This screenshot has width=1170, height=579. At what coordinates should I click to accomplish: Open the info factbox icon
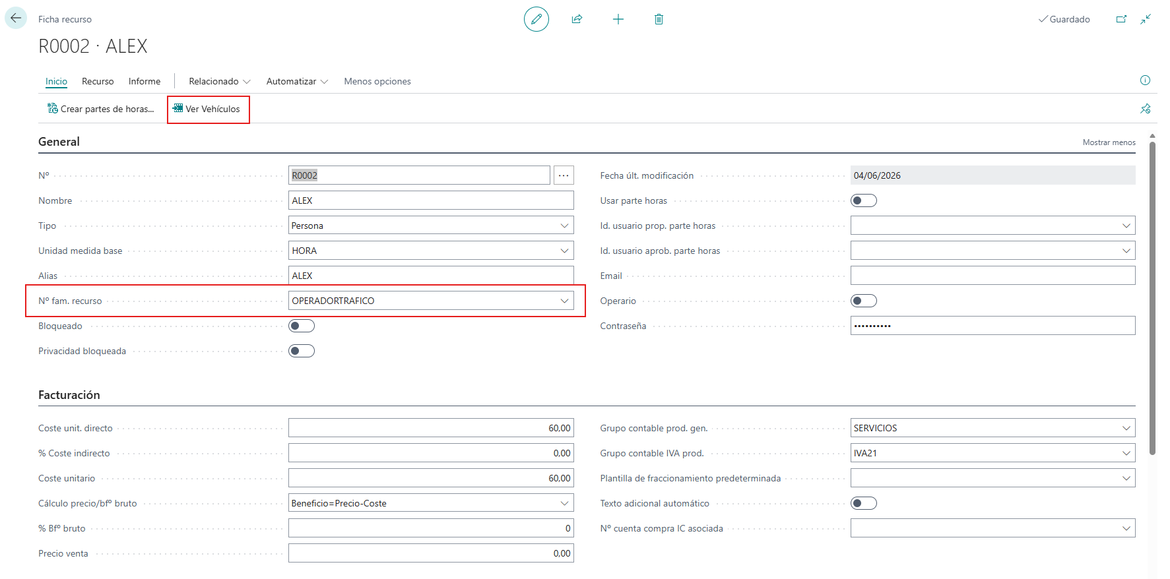1145,80
